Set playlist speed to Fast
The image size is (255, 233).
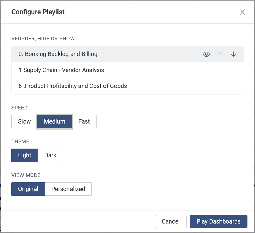pyautogui.click(x=84, y=121)
